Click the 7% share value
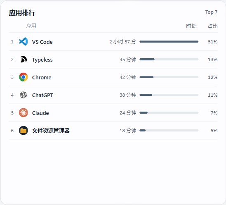Viewport: 226px width, 205px height. pyautogui.click(x=214, y=113)
